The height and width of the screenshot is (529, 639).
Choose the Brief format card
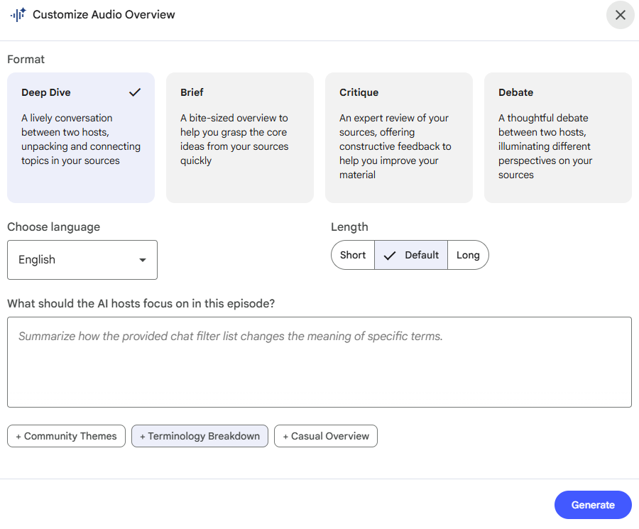click(239, 138)
